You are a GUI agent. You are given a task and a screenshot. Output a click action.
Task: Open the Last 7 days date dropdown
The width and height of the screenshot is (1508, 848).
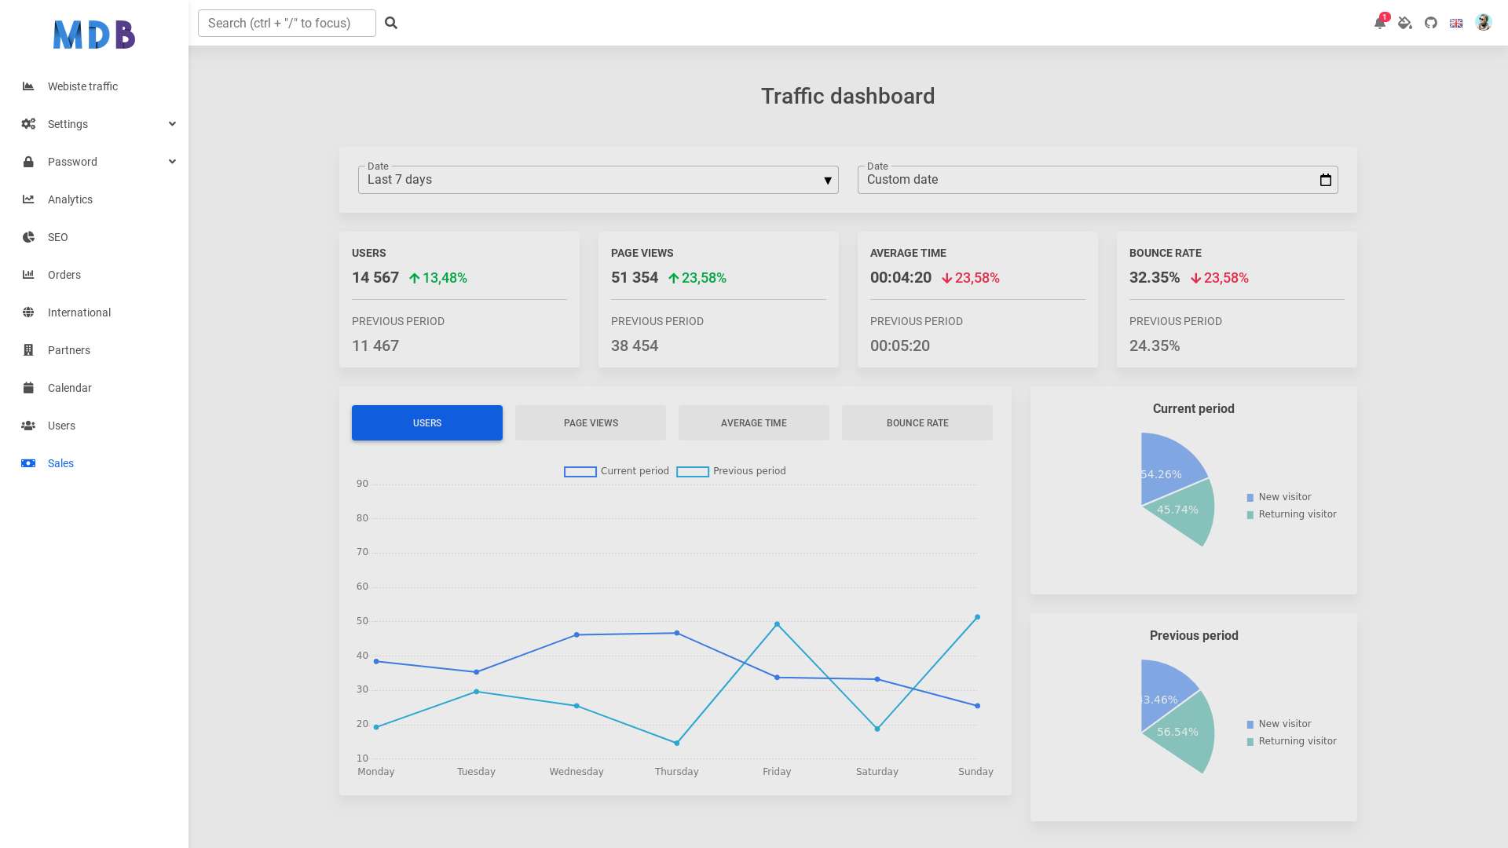[598, 180]
